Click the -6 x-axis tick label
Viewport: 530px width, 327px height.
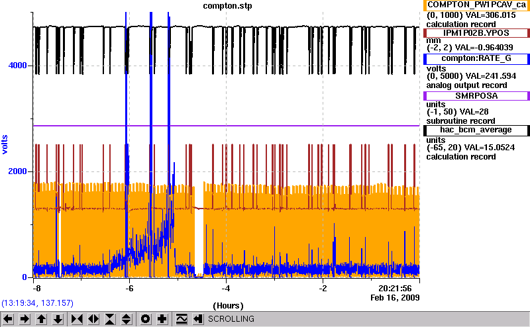tap(129, 289)
